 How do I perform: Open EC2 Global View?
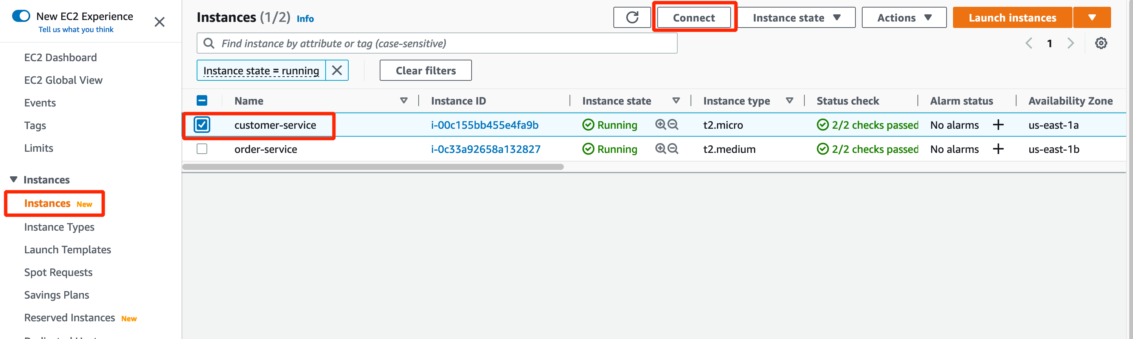[63, 80]
